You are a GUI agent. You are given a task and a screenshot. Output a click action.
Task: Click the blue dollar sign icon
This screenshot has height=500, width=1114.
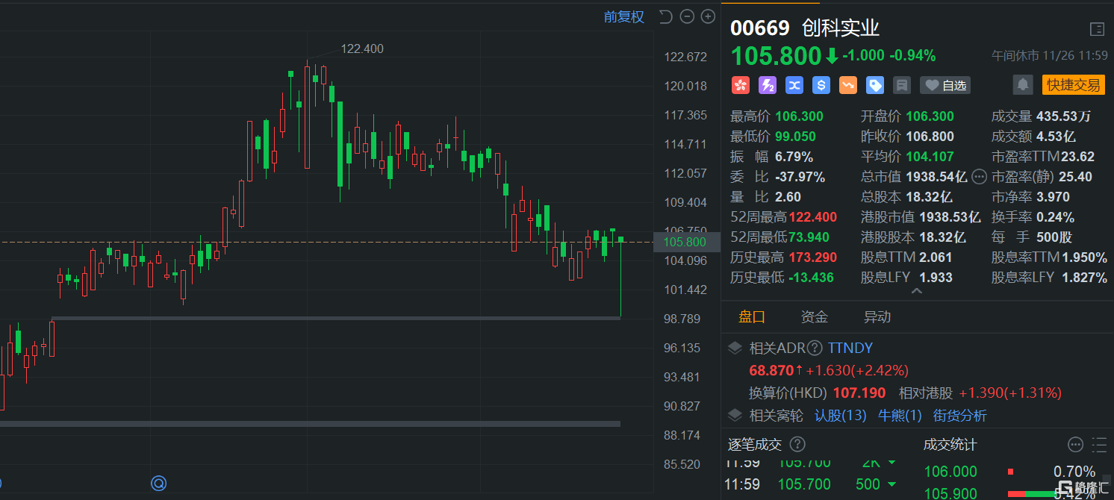pos(821,85)
